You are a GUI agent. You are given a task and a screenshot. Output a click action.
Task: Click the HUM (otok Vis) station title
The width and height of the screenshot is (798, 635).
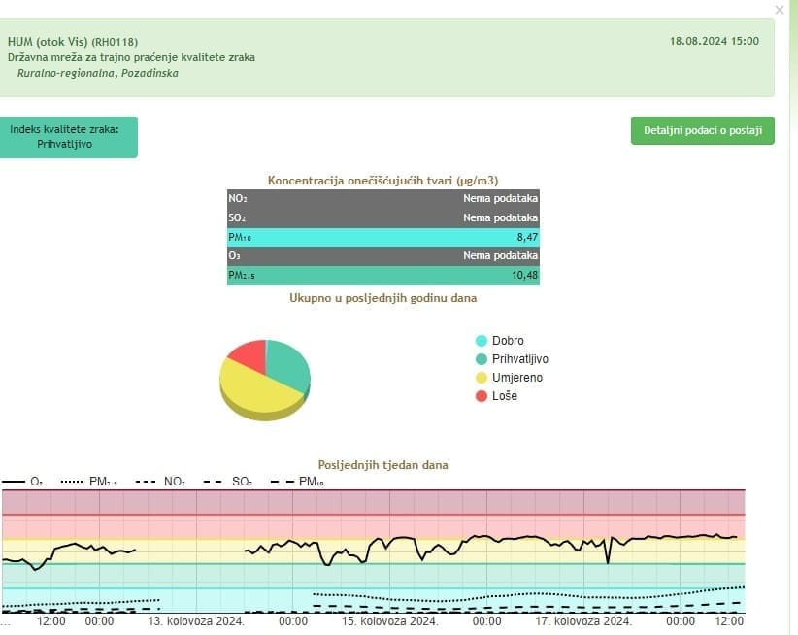click(x=72, y=42)
